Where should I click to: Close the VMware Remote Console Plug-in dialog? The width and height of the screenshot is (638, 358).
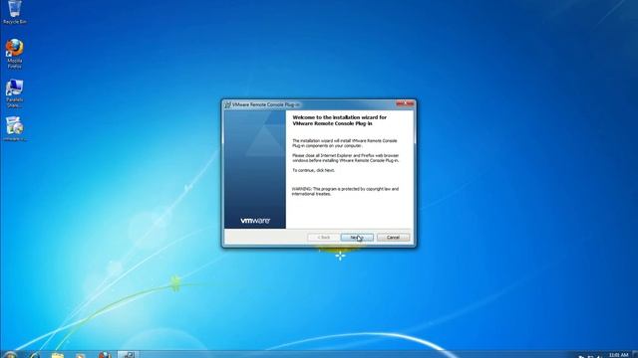point(405,103)
